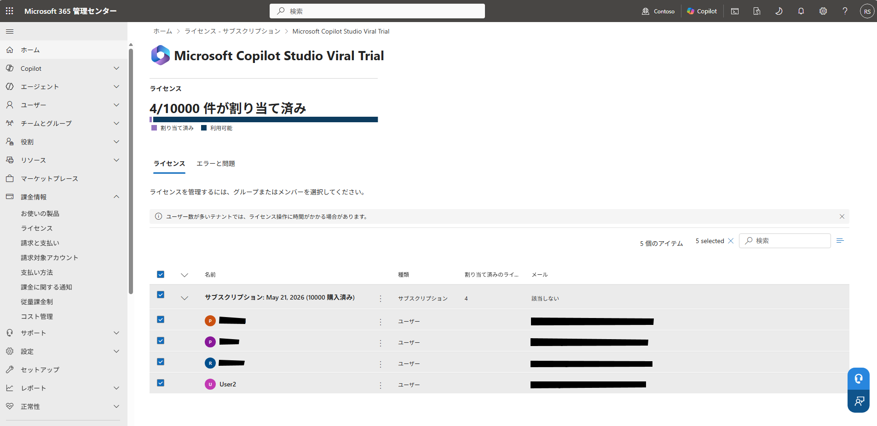Uncheck the purple P user checkbox

[x=161, y=341]
